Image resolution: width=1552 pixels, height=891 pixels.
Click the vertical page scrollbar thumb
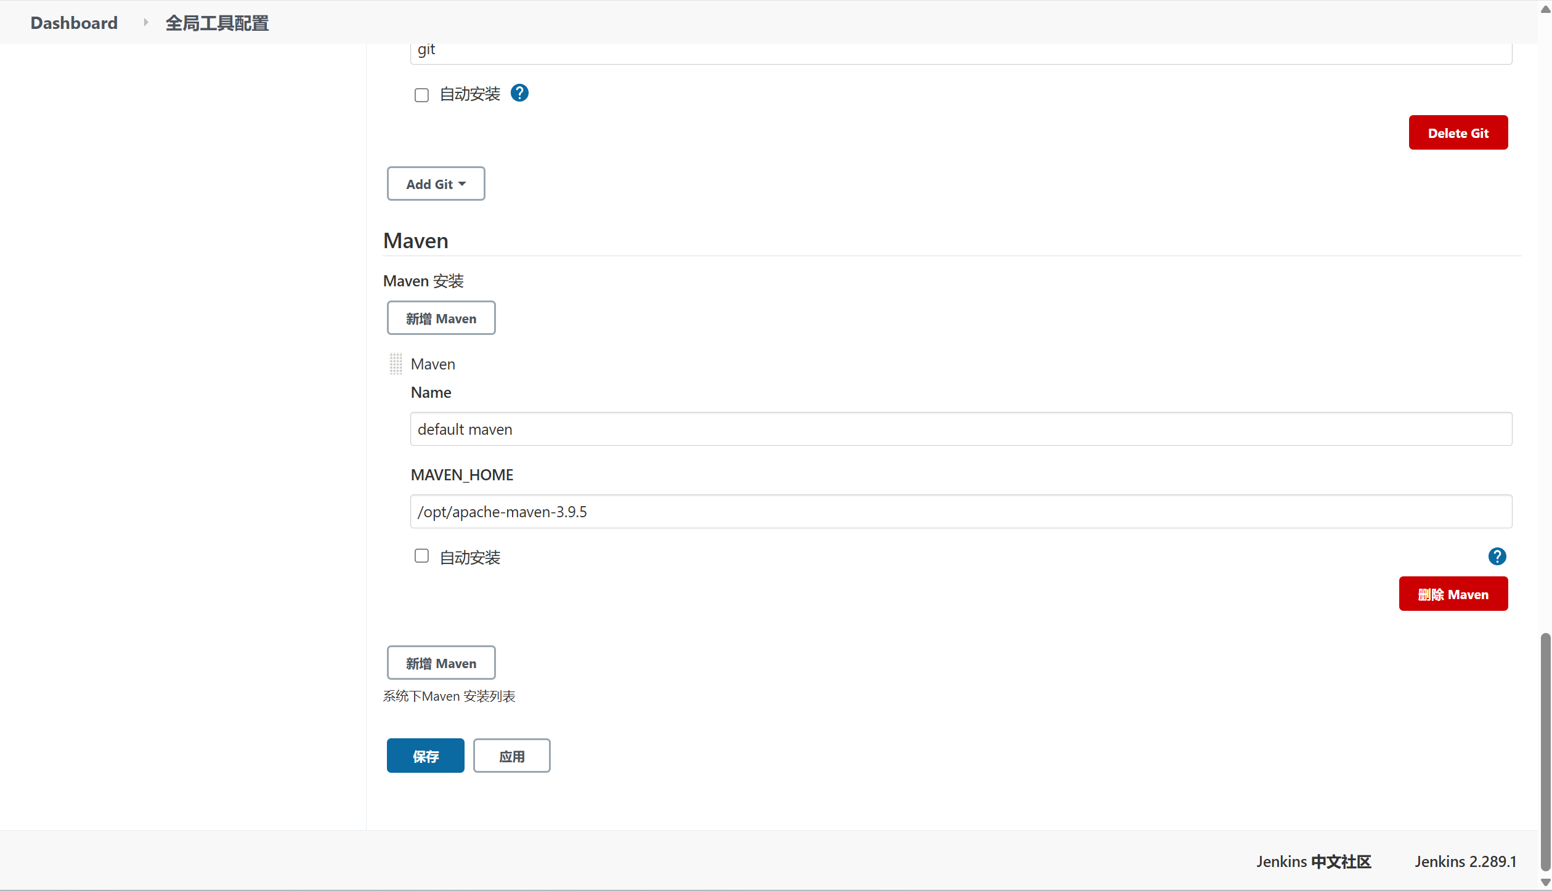1545,751
